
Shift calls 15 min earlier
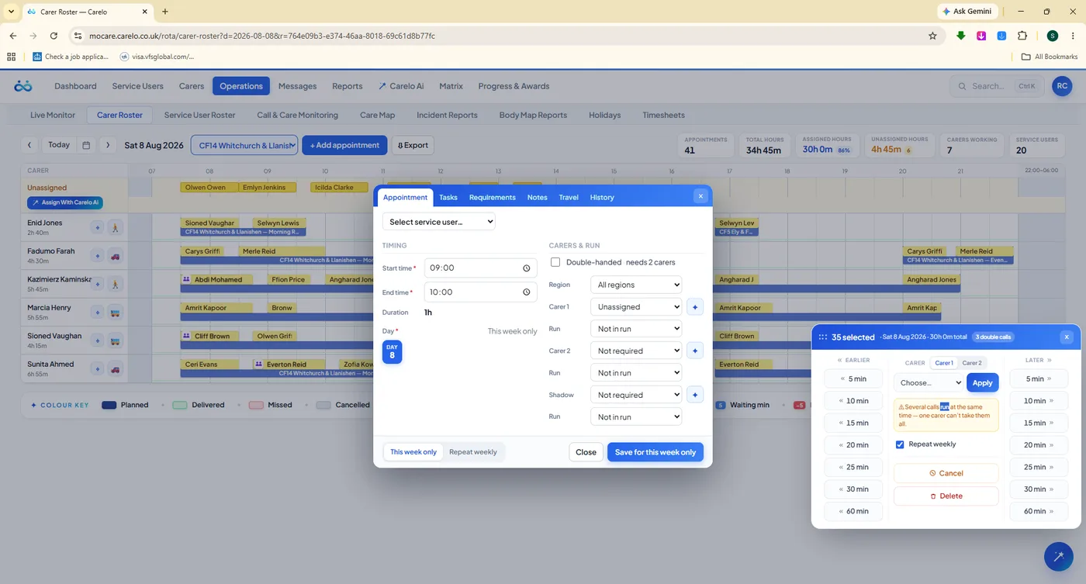coord(852,423)
